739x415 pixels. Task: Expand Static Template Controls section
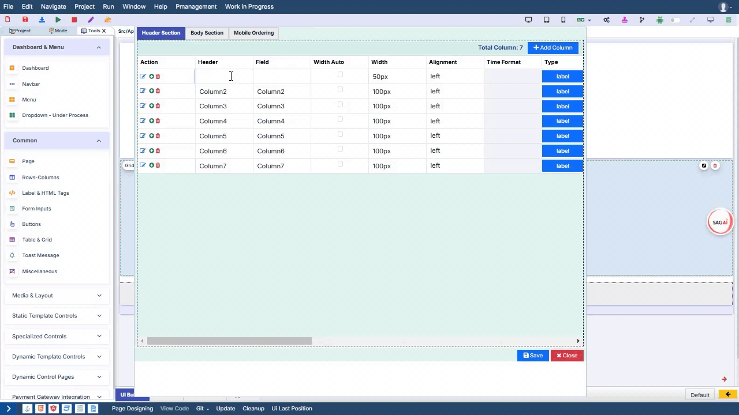click(57, 316)
